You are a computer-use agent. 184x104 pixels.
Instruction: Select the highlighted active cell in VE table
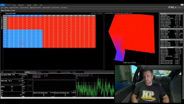coord(22,43)
